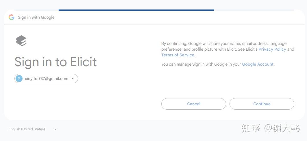Click the "Sign in to Elicit" heading

[x=56, y=62]
